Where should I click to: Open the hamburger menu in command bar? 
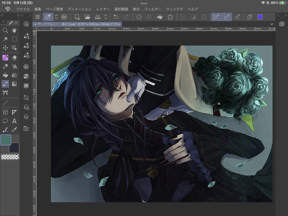pos(38,17)
